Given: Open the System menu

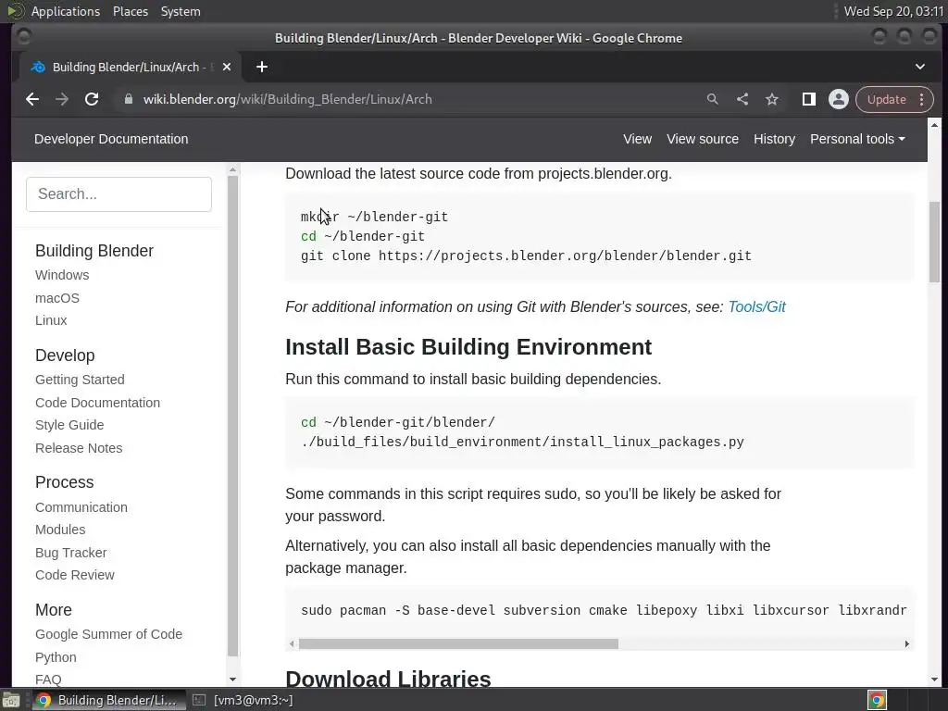Looking at the screenshot, I should tap(181, 11).
